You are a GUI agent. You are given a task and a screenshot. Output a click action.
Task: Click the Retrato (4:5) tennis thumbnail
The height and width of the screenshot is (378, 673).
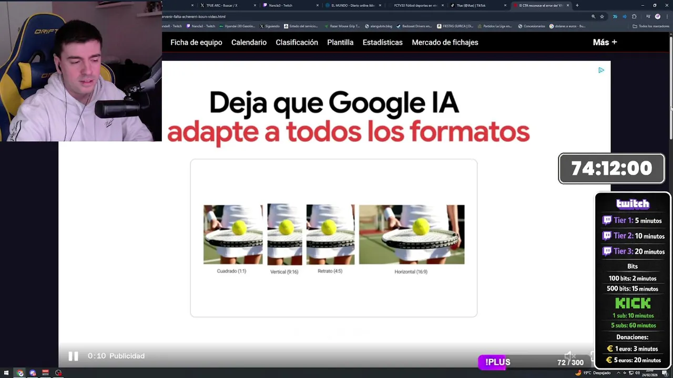point(330,234)
